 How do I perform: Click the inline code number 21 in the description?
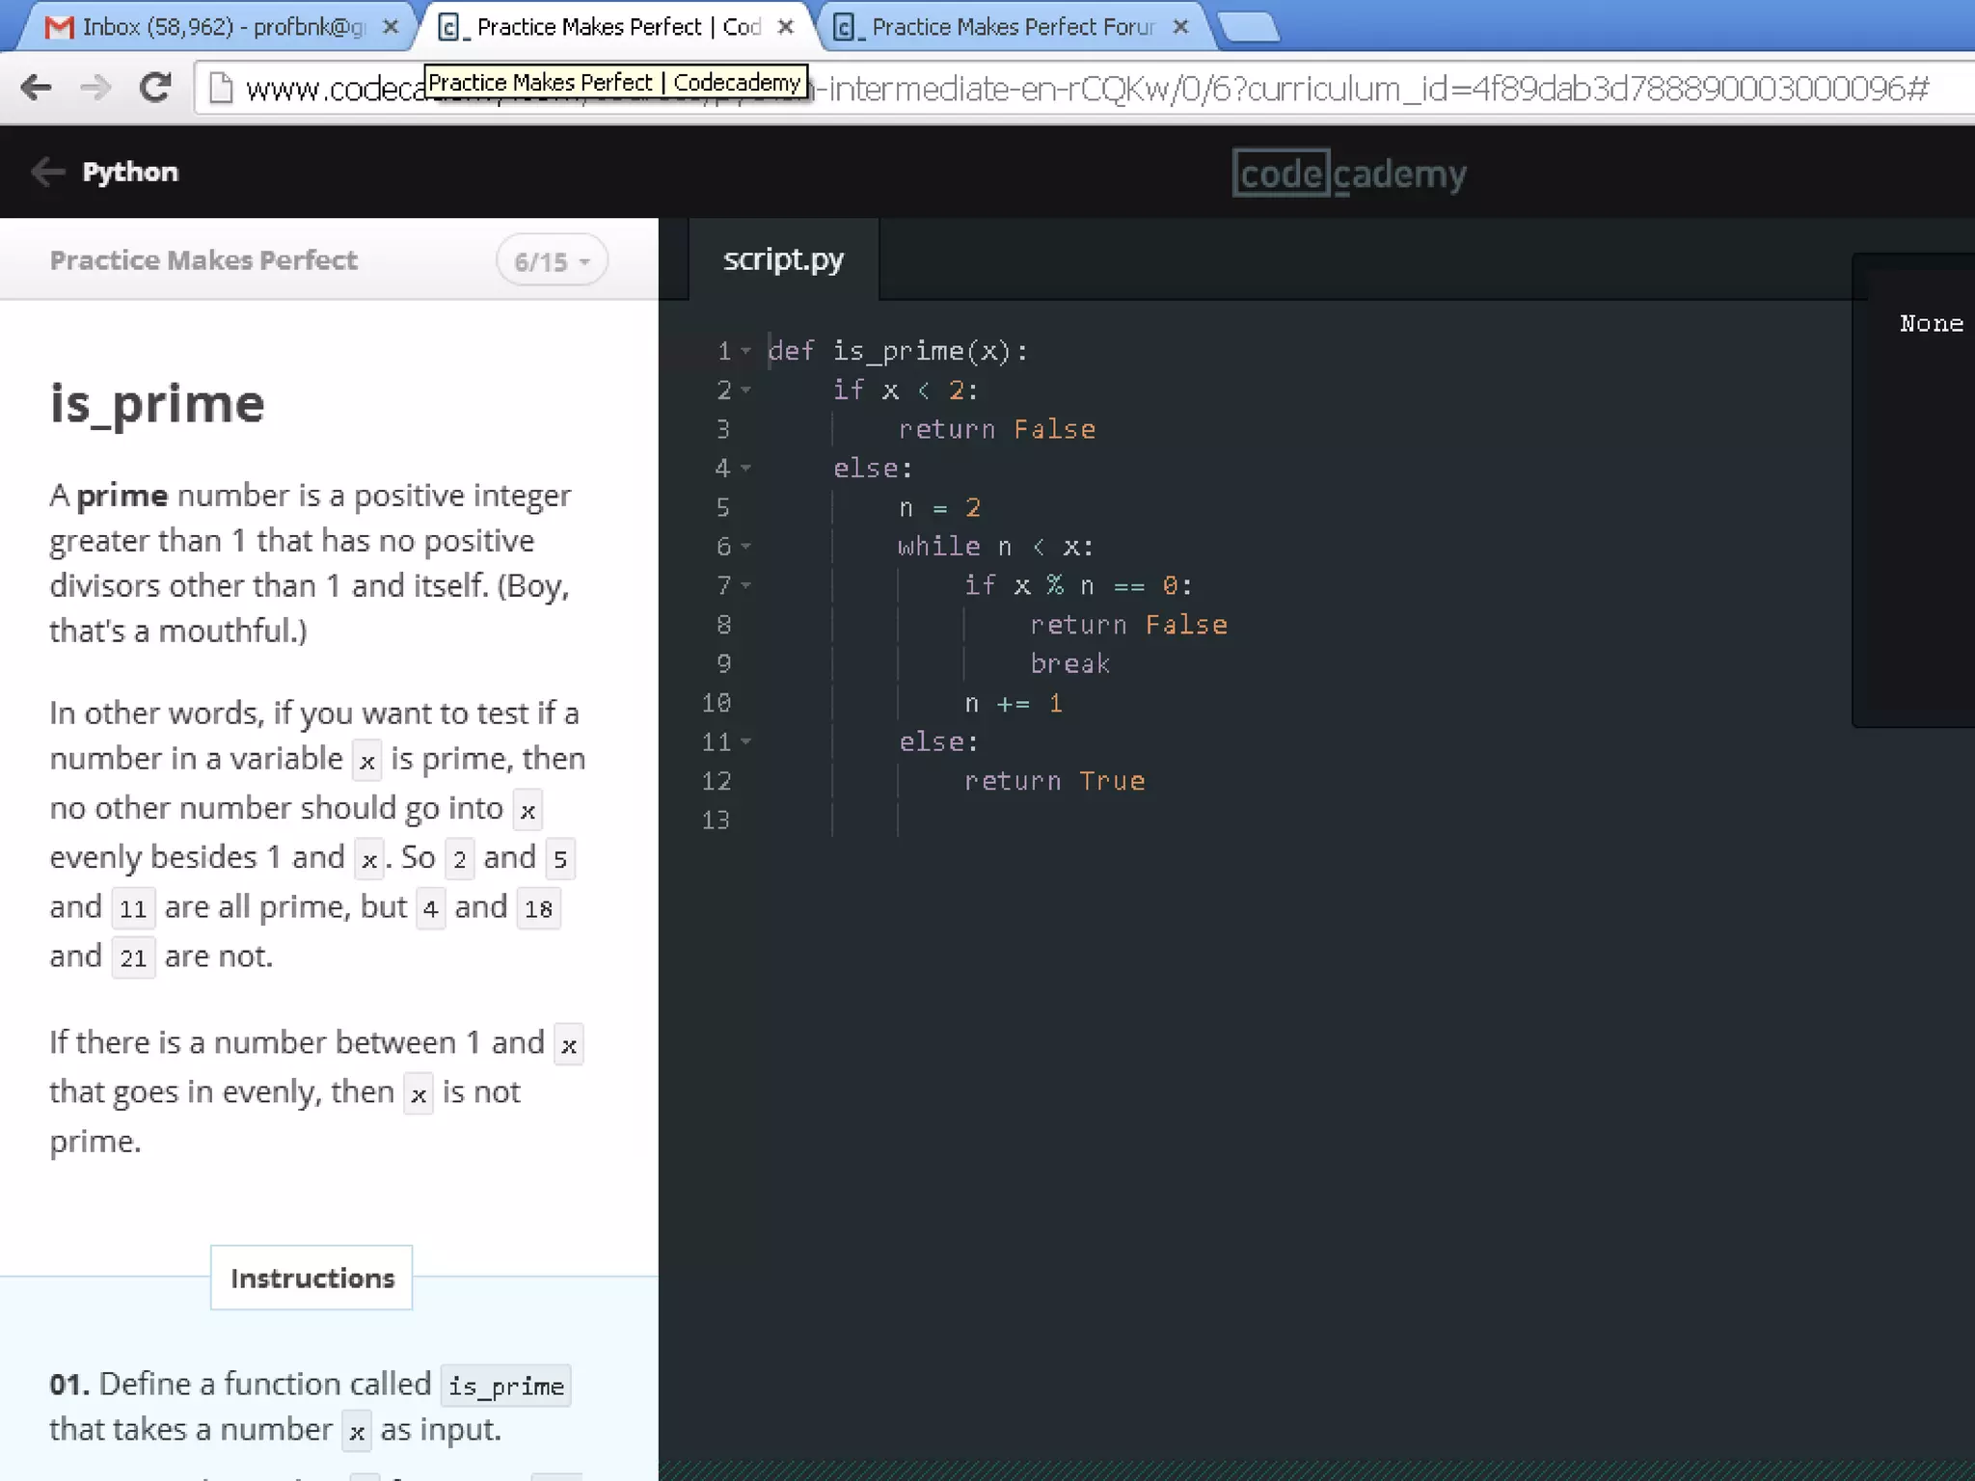133,957
